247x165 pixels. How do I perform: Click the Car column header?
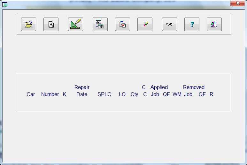pyautogui.click(x=31, y=94)
